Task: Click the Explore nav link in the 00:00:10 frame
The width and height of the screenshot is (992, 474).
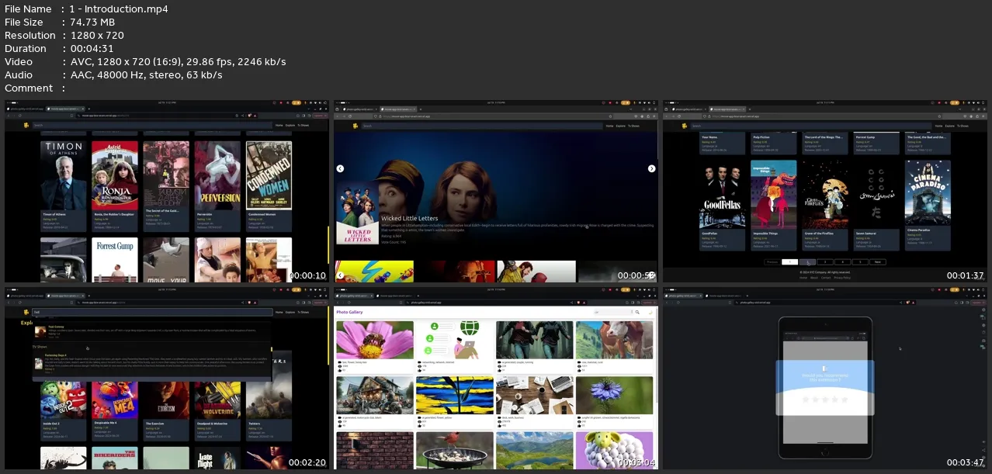Action: [292, 126]
